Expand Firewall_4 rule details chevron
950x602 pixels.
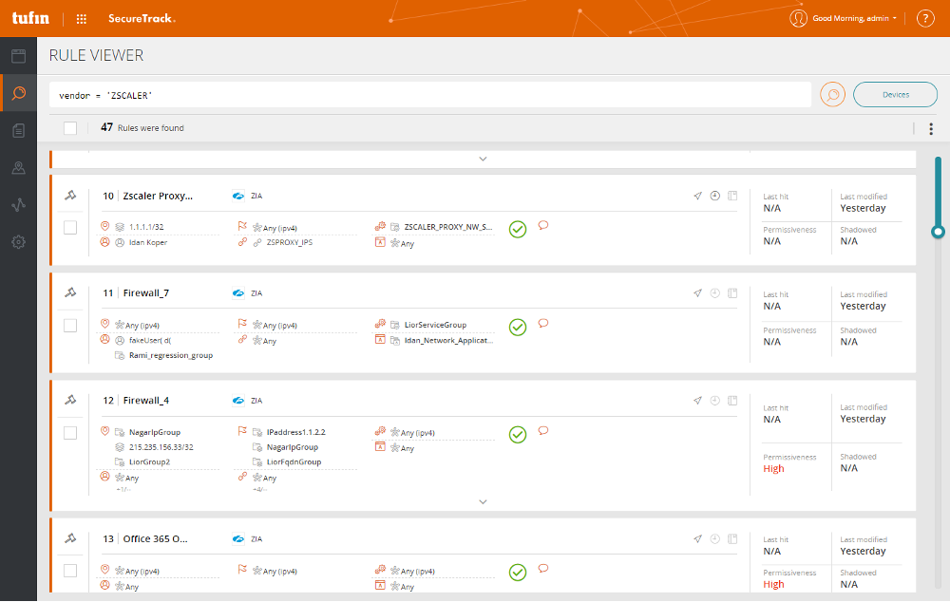coord(483,501)
